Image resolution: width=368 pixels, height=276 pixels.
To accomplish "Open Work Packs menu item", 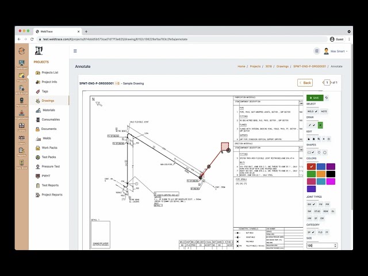I will click(49, 148).
